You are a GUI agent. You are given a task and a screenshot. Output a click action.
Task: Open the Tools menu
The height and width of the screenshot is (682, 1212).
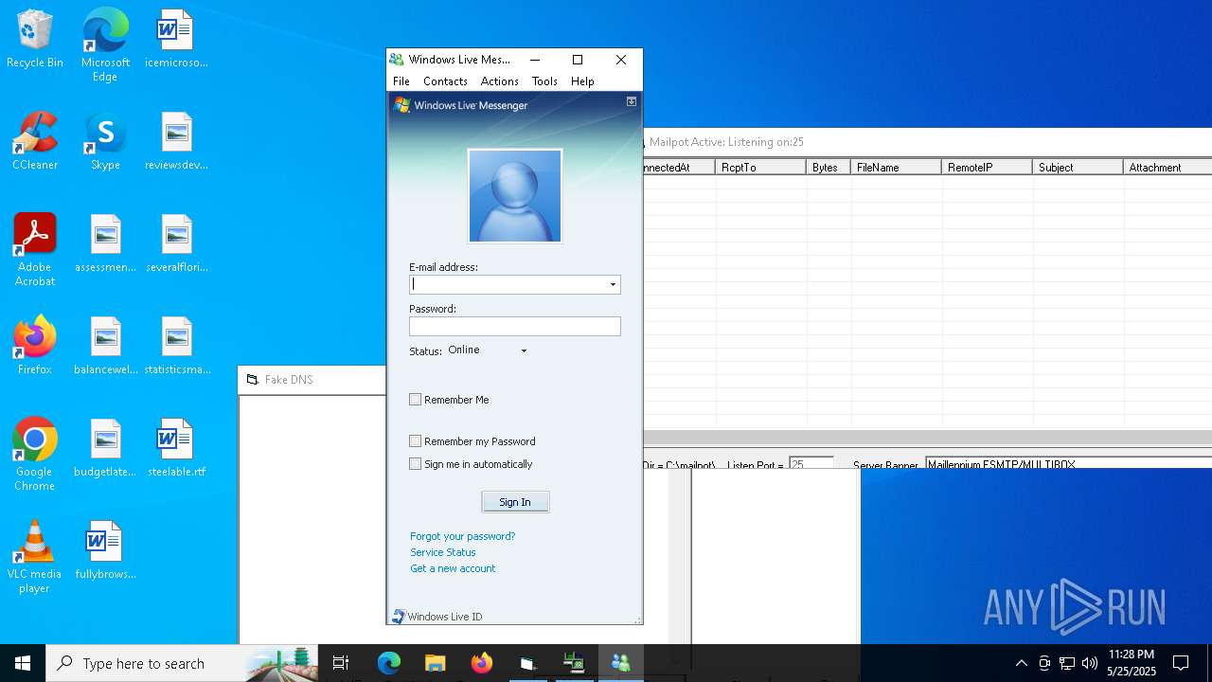click(x=544, y=81)
